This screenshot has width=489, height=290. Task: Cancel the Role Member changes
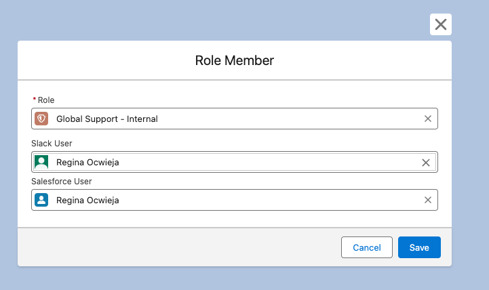[x=367, y=247]
